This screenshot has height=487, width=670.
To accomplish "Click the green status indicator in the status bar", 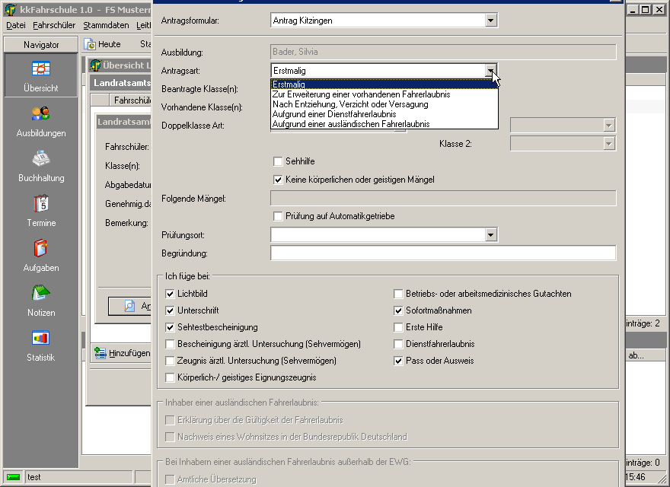I will [x=13, y=477].
